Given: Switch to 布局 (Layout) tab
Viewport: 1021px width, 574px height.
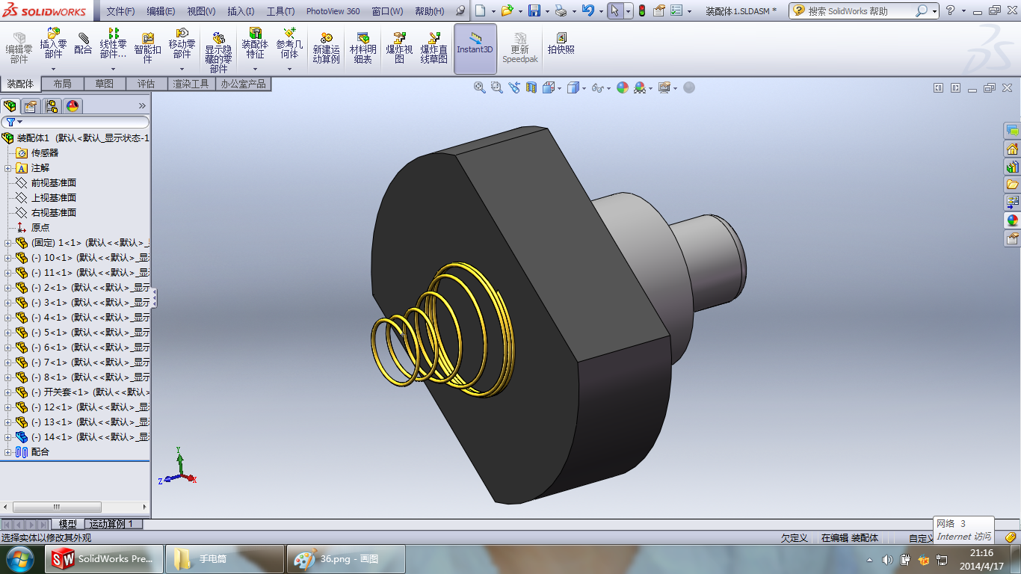Looking at the screenshot, I should (63, 84).
